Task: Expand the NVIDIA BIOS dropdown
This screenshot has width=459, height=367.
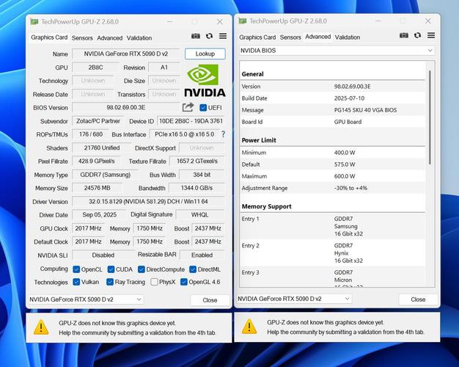Action: 337,50
